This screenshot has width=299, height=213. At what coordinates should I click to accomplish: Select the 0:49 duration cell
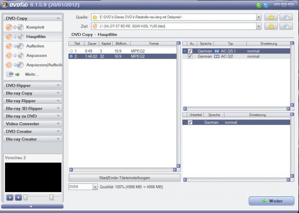(x=89, y=51)
